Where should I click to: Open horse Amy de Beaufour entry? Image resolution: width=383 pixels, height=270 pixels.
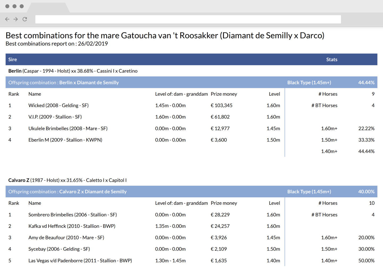pos(66,238)
